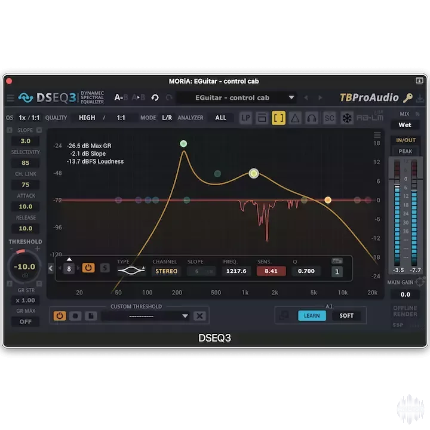
Task: Click the download arrow icon beside the key
Action: click(x=420, y=98)
